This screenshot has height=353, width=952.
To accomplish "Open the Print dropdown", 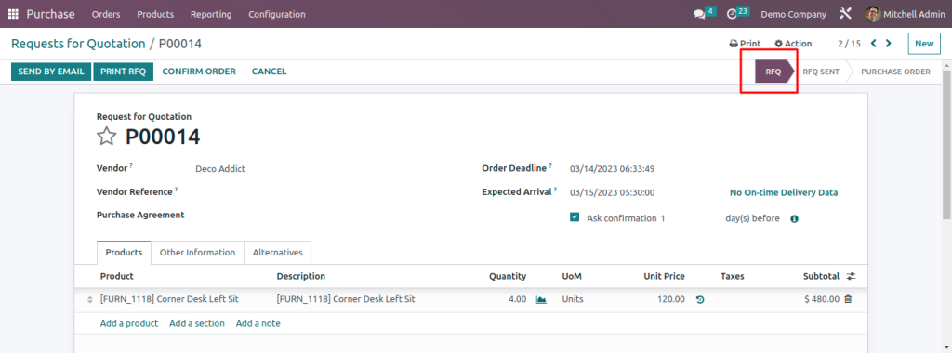I will coord(745,44).
